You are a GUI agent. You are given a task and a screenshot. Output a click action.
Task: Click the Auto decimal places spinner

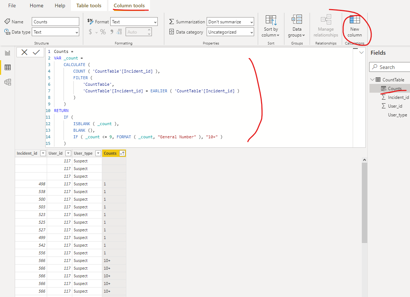pyautogui.click(x=139, y=32)
